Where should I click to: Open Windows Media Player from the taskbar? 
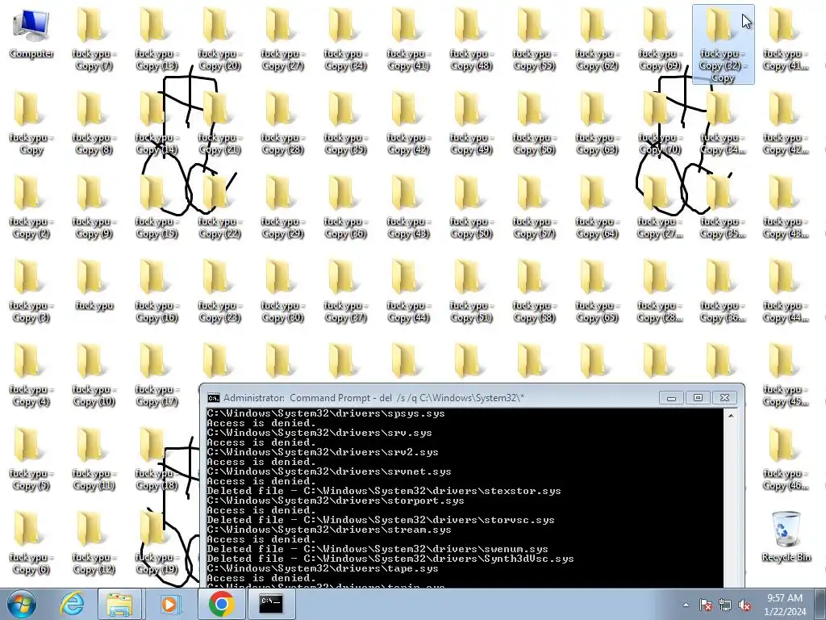169,604
